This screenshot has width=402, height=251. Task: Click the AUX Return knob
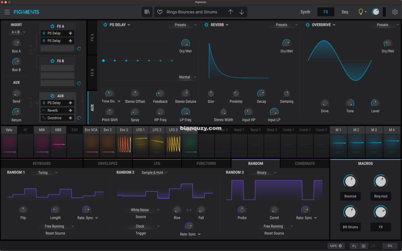[x=17, y=112]
